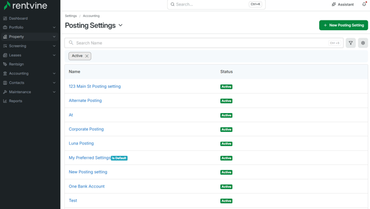Open the table settings gear
This screenshot has width=370, height=209.
363,43
